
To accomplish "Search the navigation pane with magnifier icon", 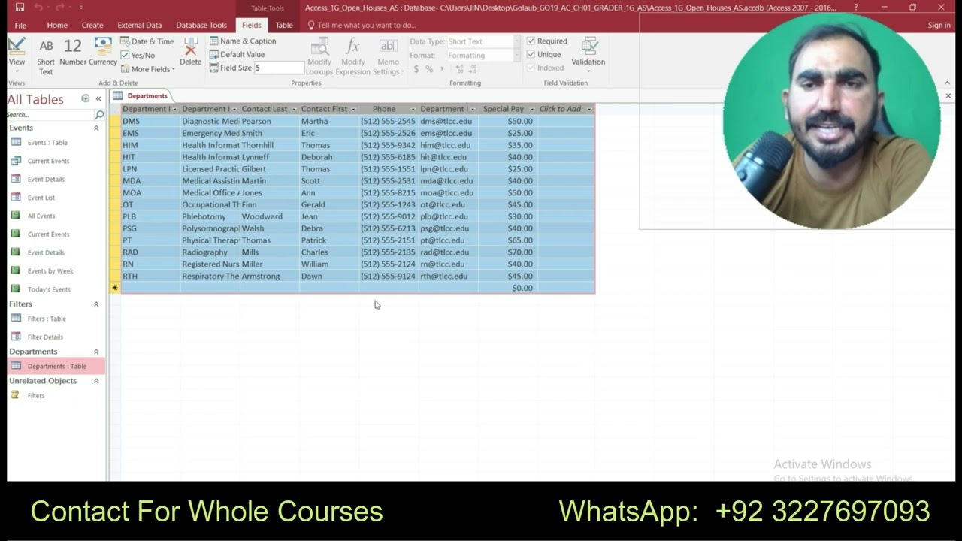I will tap(99, 115).
